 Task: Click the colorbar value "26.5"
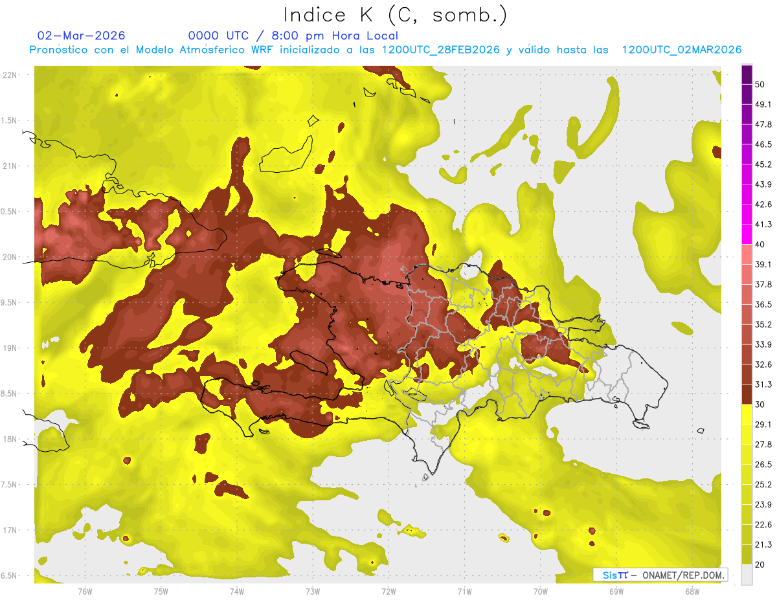[x=763, y=465]
